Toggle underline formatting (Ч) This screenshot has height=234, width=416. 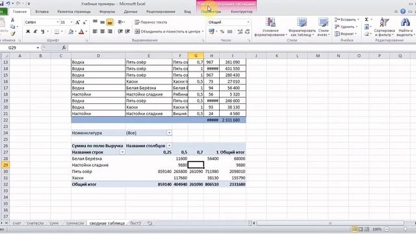(x=42, y=32)
